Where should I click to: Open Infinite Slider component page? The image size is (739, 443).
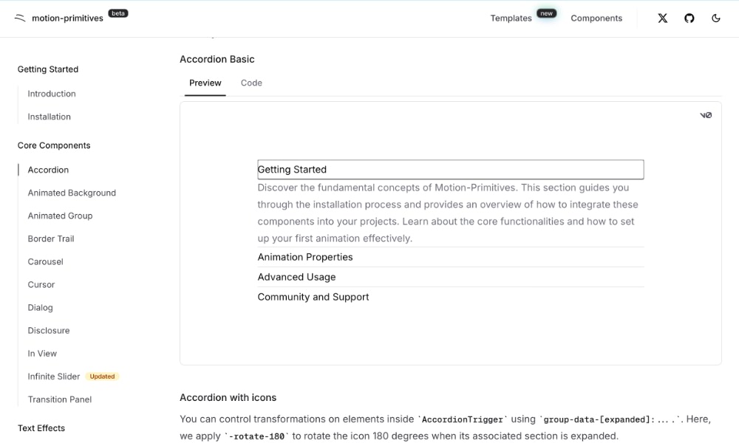54,377
